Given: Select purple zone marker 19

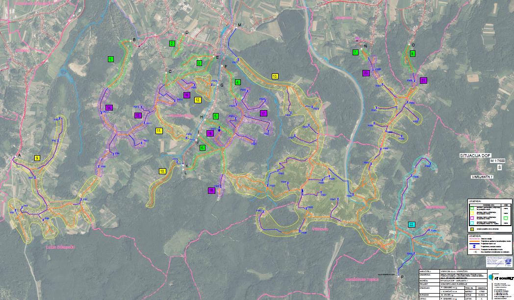Looking at the screenshot, I should pos(210,133).
